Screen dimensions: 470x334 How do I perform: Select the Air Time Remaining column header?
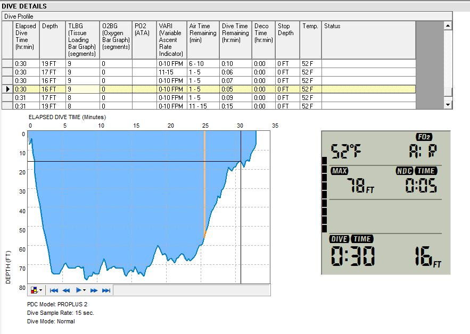click(x=203, y=40)
